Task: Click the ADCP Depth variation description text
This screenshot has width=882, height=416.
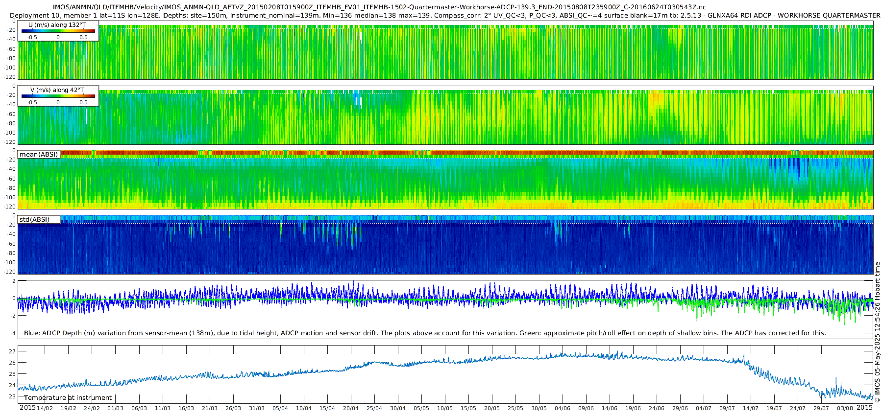Action: click(x=425, y=333)
